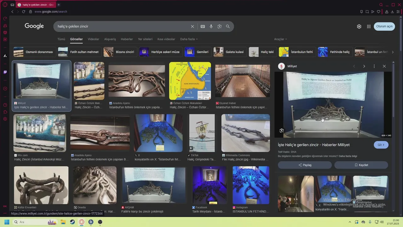Switch to the Alışveriş tab

tap(110, 39)
